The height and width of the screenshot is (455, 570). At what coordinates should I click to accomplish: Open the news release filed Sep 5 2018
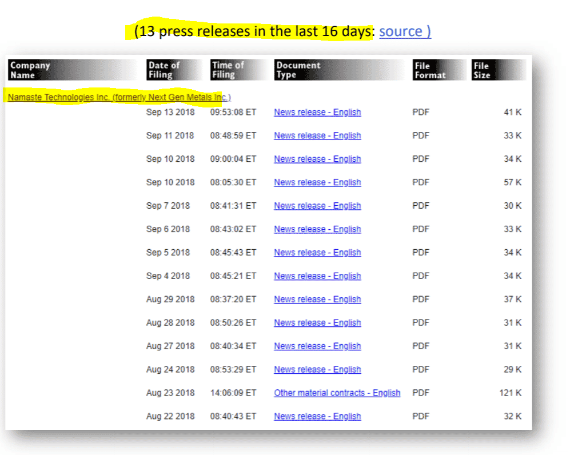coord(317,253)
